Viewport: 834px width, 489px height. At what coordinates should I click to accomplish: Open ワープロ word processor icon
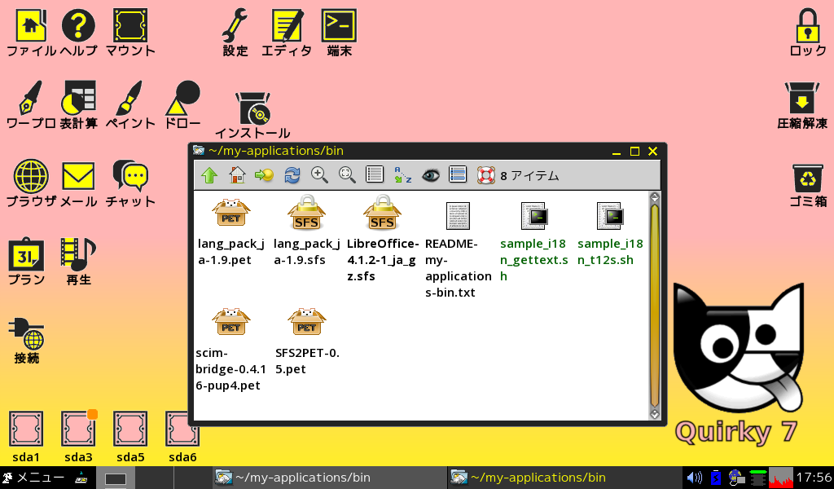31,105
